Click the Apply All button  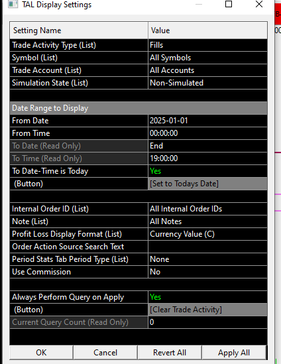point(234,353)
